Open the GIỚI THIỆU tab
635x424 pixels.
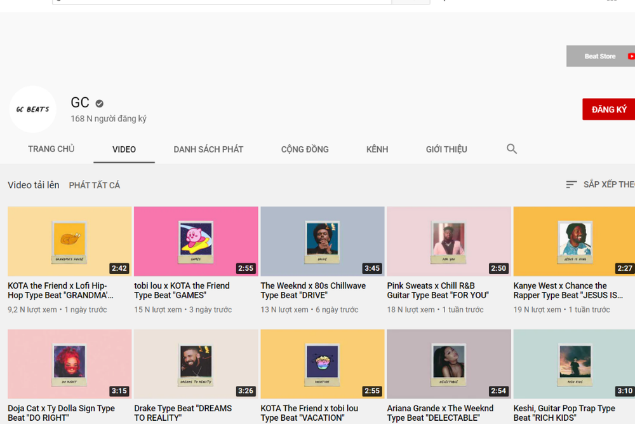pyautogui.click(x=446, y=149)
